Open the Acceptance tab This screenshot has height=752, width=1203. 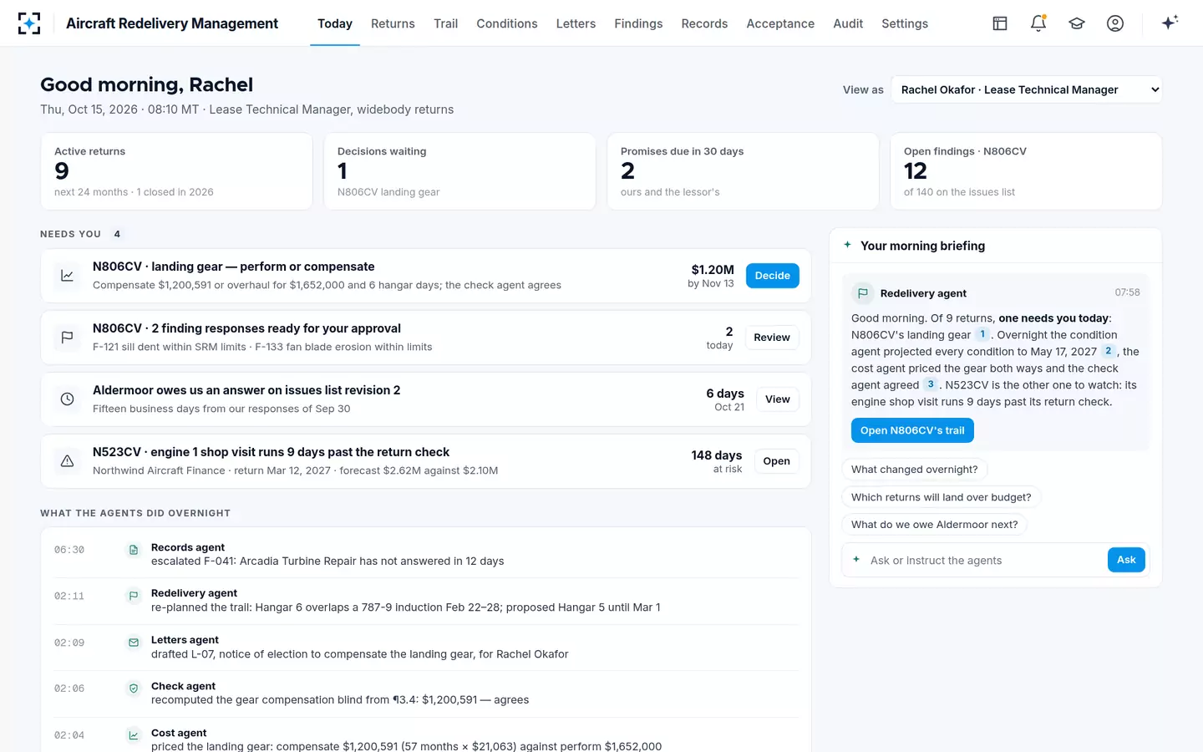[x=780, y=23]
